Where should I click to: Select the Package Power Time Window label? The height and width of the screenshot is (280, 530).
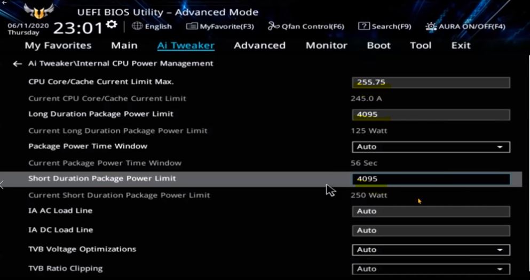tap(88, 146)
